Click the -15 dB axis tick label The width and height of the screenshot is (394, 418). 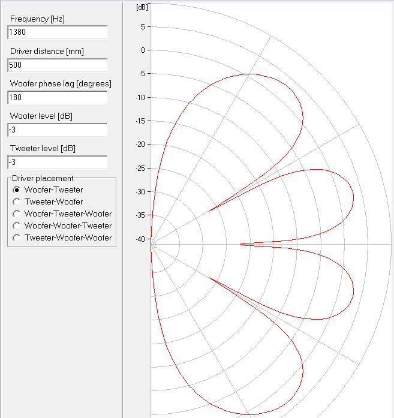[x=140, y=121]
